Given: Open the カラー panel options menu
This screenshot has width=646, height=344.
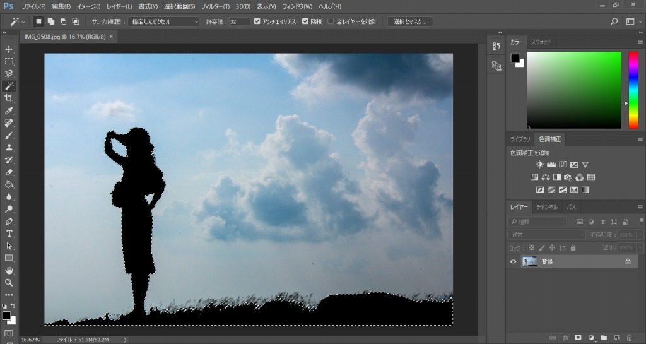Looking at the screenshot, I should click(x=640, y=42).
